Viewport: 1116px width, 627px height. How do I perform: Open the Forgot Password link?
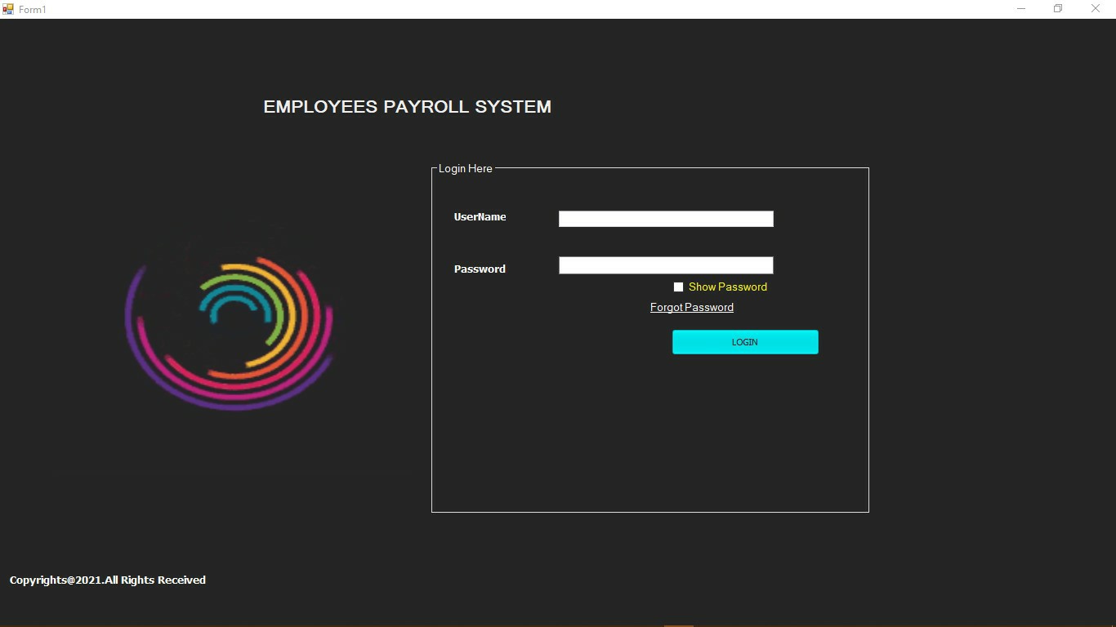[691, 307]
